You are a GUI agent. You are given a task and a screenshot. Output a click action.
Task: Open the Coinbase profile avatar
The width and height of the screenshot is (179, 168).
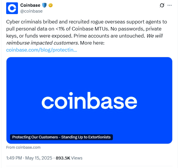(x=12, y=8)
